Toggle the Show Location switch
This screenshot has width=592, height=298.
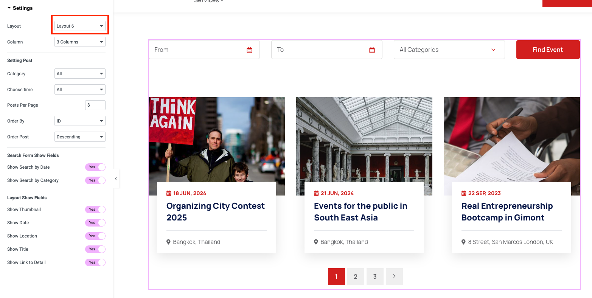(x=95, y=236)
